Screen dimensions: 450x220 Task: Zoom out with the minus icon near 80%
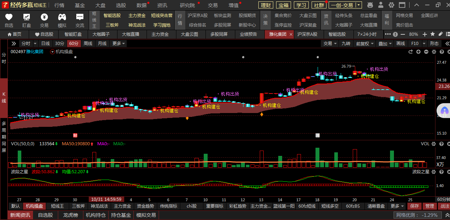(x=404, y=34)
